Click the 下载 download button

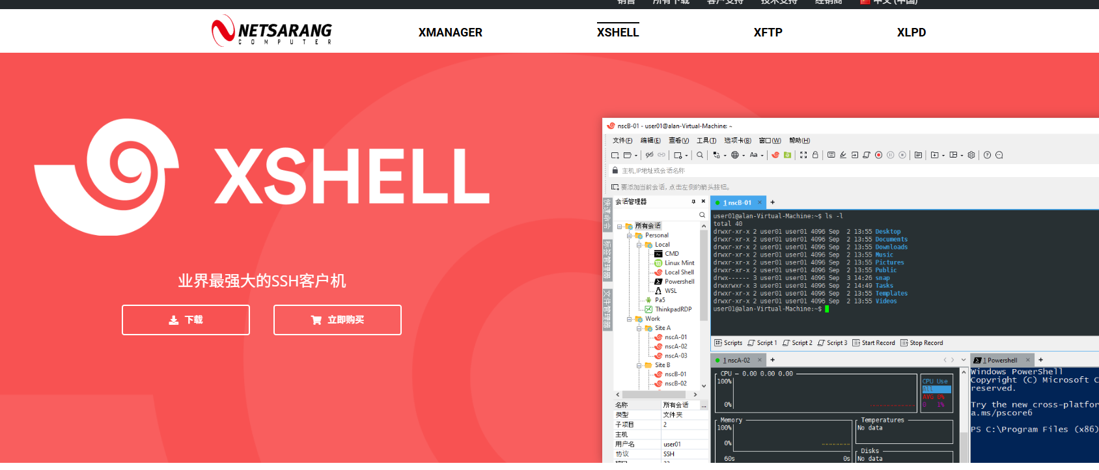(x=186, y=320)
